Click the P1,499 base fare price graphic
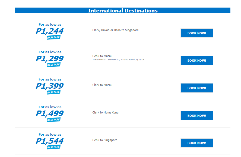241x157 pixels. click(50, 113)
